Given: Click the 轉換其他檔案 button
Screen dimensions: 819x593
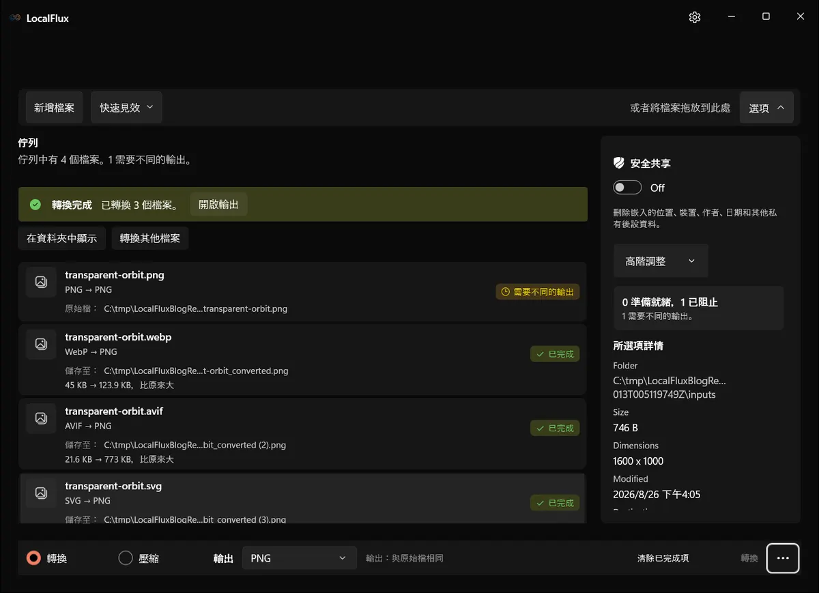Looking at the screenshot, I should (150, 238).
